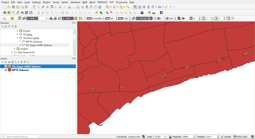
Task: Click the Save Project floppy disk icon
Action: tap(13, 7)
